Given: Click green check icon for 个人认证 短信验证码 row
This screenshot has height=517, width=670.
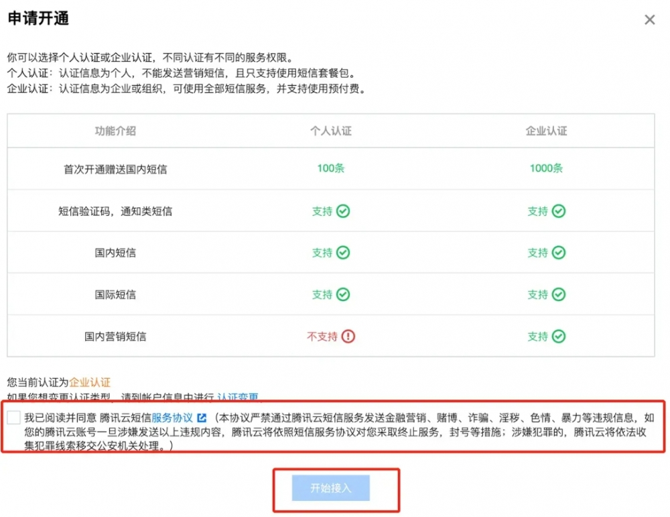Looking at the screenshot, I should 343,211.
